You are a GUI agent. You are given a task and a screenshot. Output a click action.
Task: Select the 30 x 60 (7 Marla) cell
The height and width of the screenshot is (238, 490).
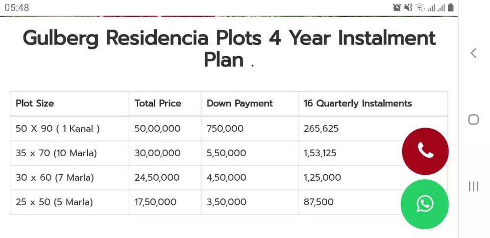54,178
